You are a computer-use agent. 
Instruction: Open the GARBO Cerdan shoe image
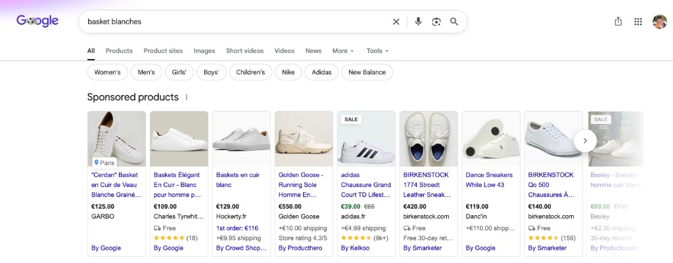(x=117, y=139)
